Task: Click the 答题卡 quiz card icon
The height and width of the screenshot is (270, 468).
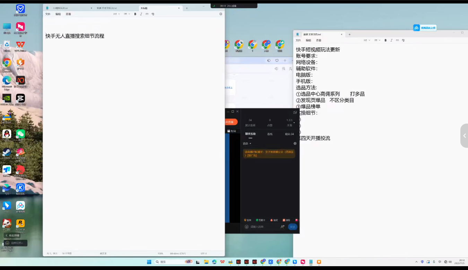Action: pos(260,220)
